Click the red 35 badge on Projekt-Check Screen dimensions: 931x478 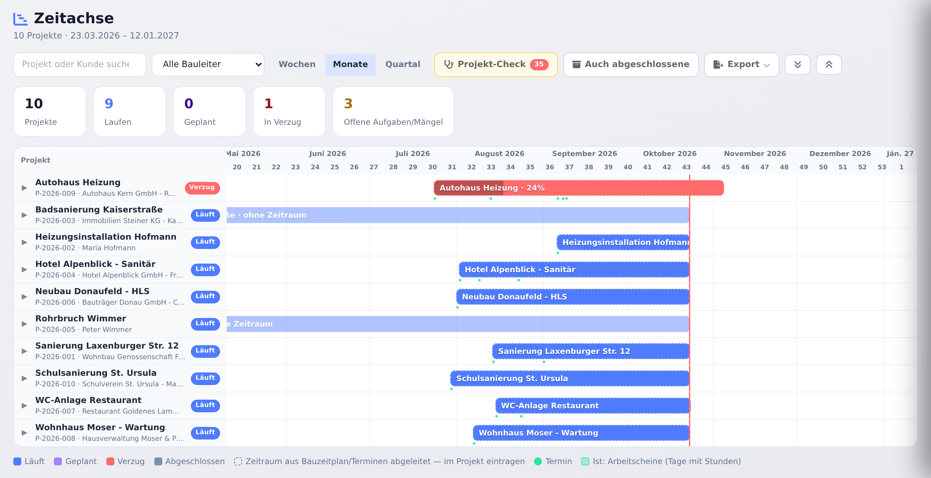click(539, 64)
